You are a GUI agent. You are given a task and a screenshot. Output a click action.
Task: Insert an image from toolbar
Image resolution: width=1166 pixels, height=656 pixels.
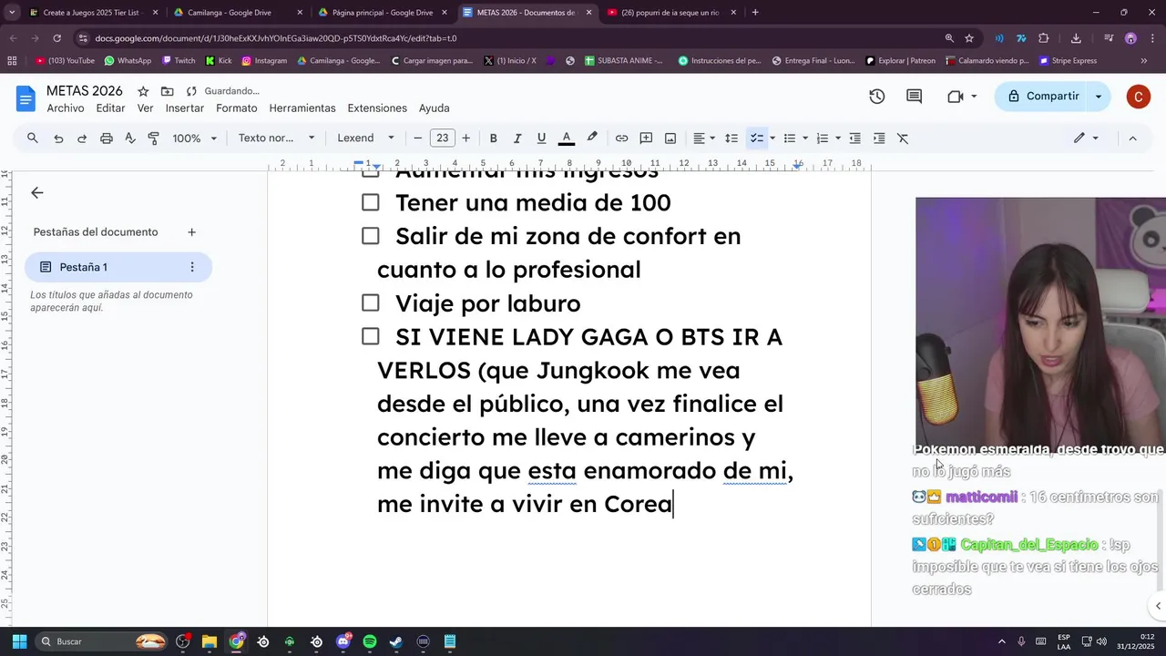670,138
